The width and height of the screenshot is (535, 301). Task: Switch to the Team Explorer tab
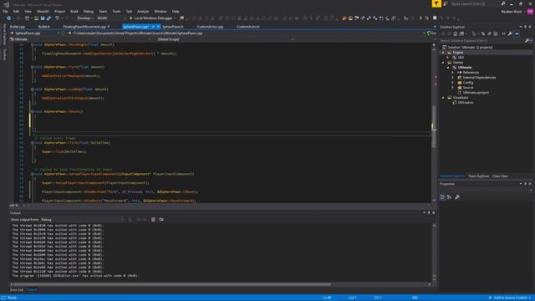478,176
